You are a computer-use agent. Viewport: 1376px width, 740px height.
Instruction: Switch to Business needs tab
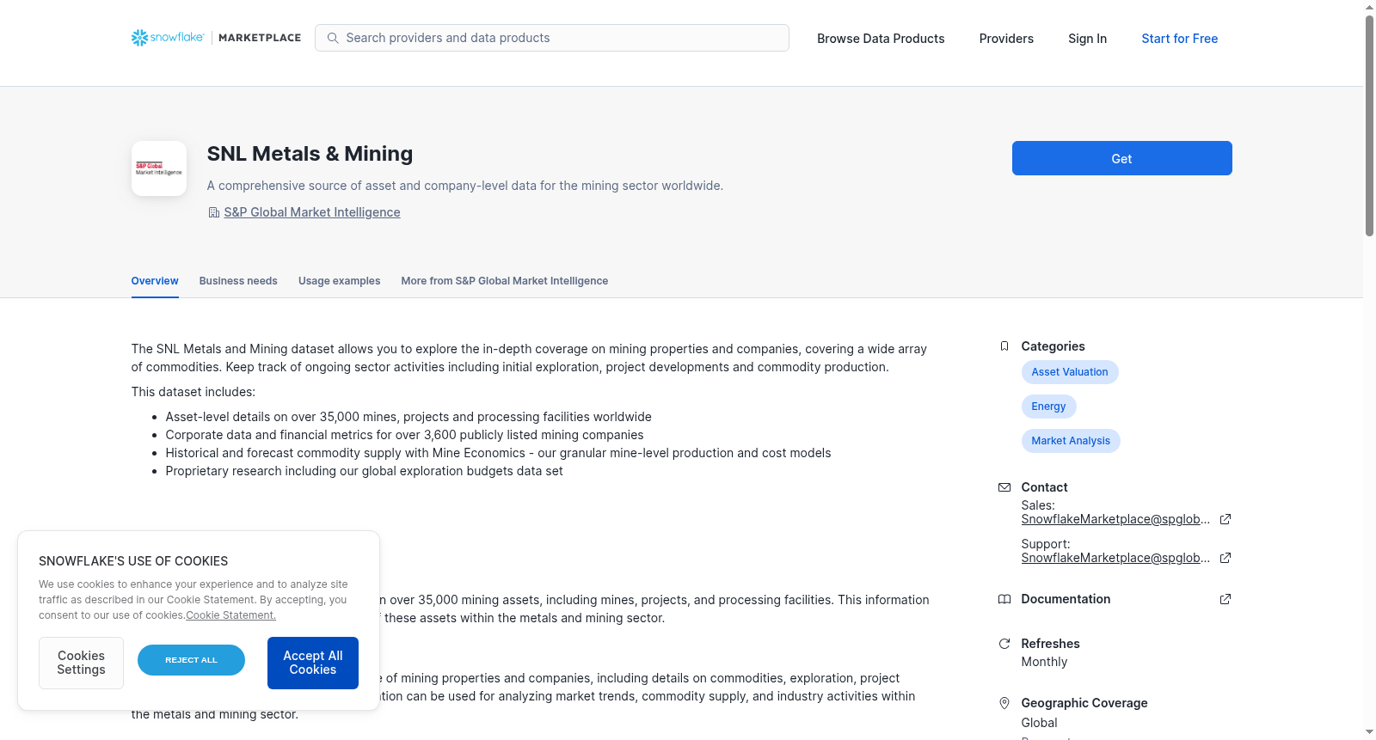tap(238, 281)
